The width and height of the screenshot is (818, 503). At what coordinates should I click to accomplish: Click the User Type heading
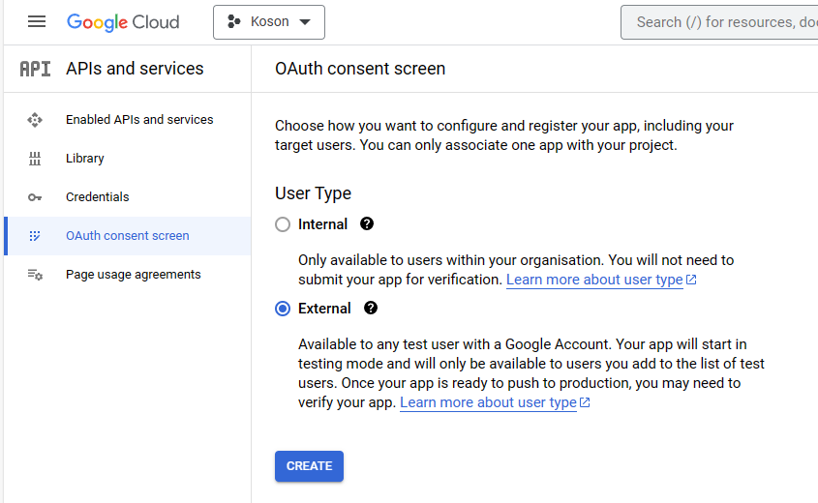313,193
